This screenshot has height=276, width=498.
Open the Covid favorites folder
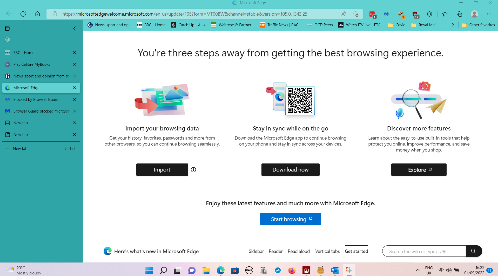(397, 25)
